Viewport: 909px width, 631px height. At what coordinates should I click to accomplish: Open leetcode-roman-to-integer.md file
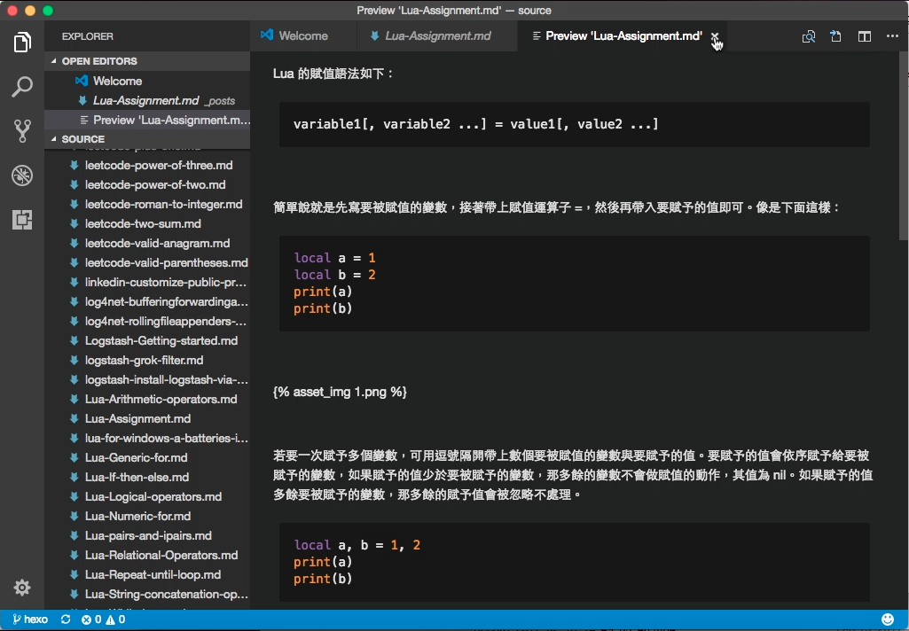pos(147,204)
